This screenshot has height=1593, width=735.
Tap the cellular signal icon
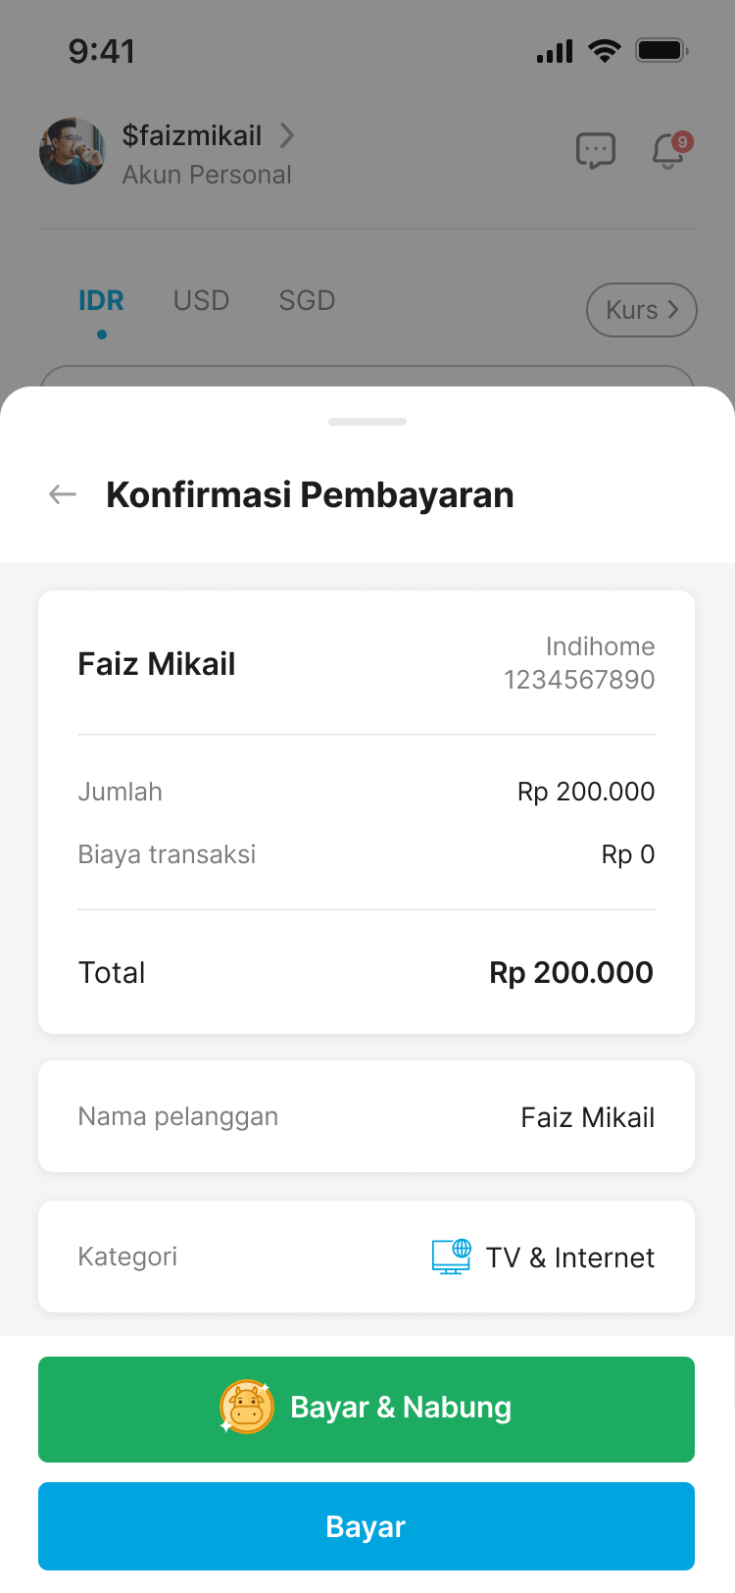click(555, 51)
